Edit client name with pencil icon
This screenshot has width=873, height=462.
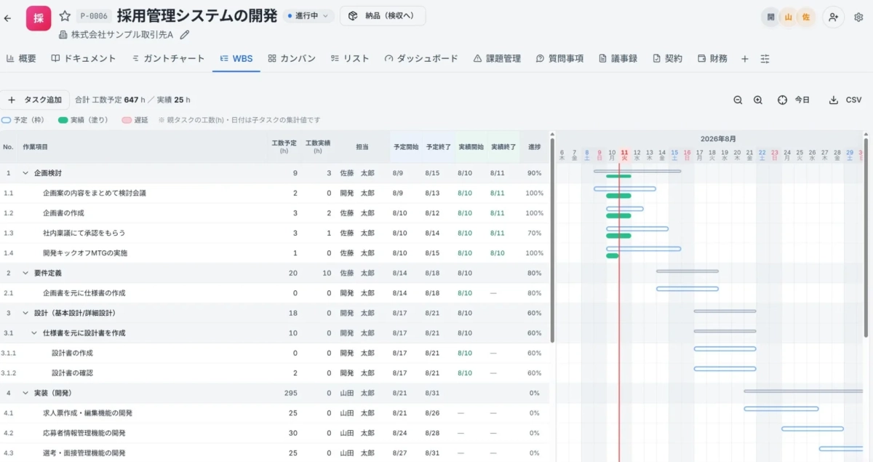click(x=185, y=34)
